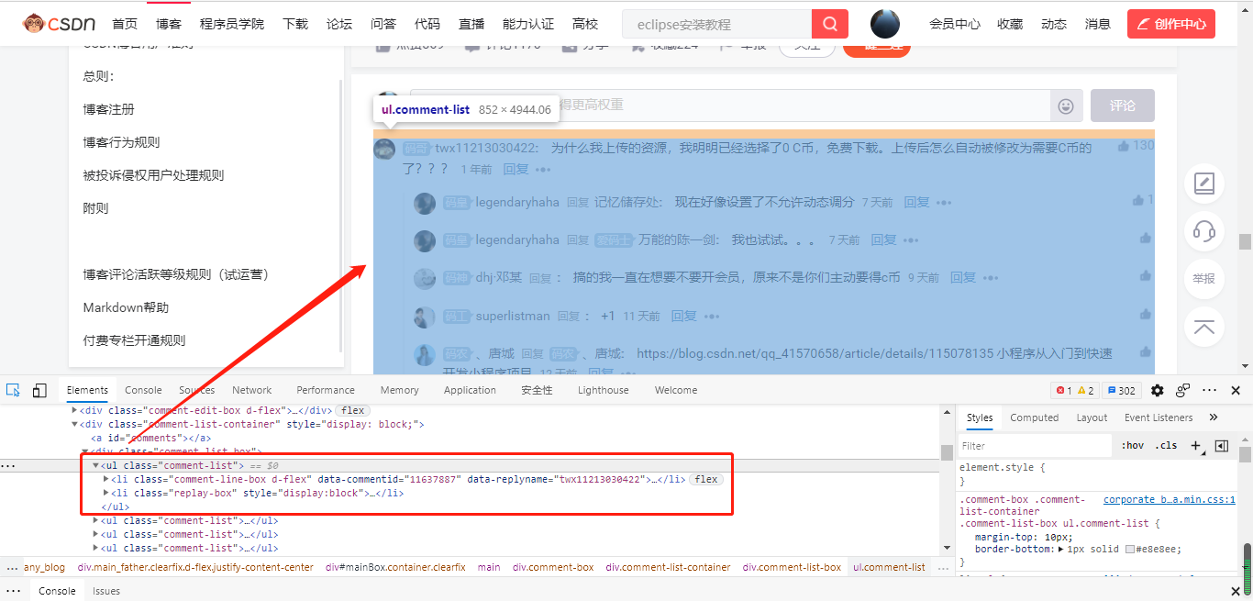Click the write-article pencil icon on right sidebar
This screenshot has width=1253, height=601.
point(1204,184)
